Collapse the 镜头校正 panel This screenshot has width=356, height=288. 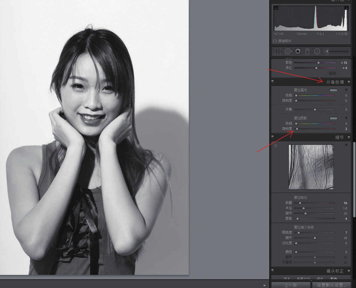349,271
